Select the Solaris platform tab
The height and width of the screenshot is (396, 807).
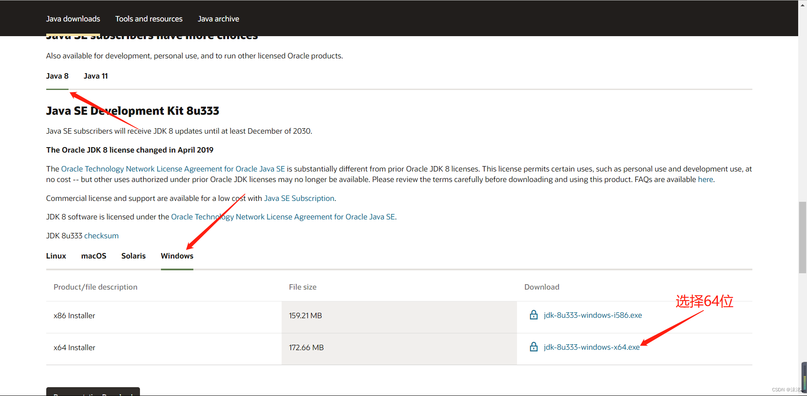point(133,256)
